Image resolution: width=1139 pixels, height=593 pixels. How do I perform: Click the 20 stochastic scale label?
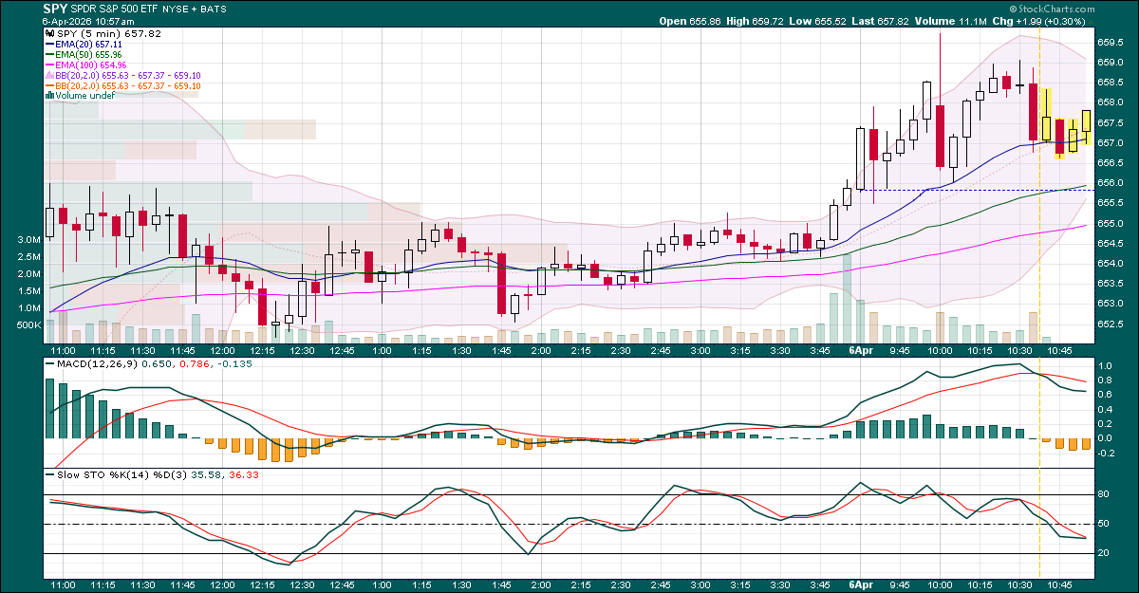coord(1104,553)
